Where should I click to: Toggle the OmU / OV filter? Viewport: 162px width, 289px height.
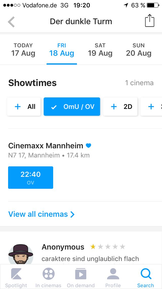[72, 107]
